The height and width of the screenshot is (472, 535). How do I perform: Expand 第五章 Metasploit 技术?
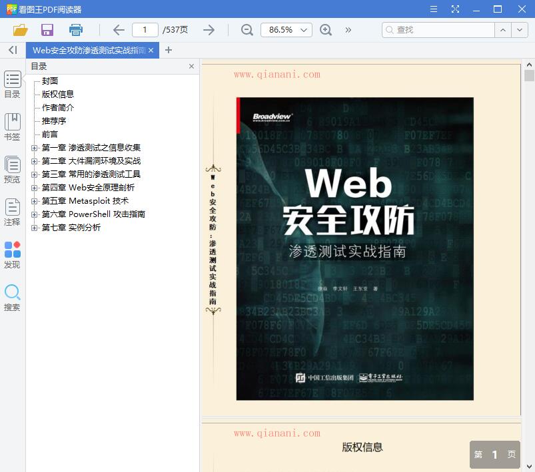[34, 201]
